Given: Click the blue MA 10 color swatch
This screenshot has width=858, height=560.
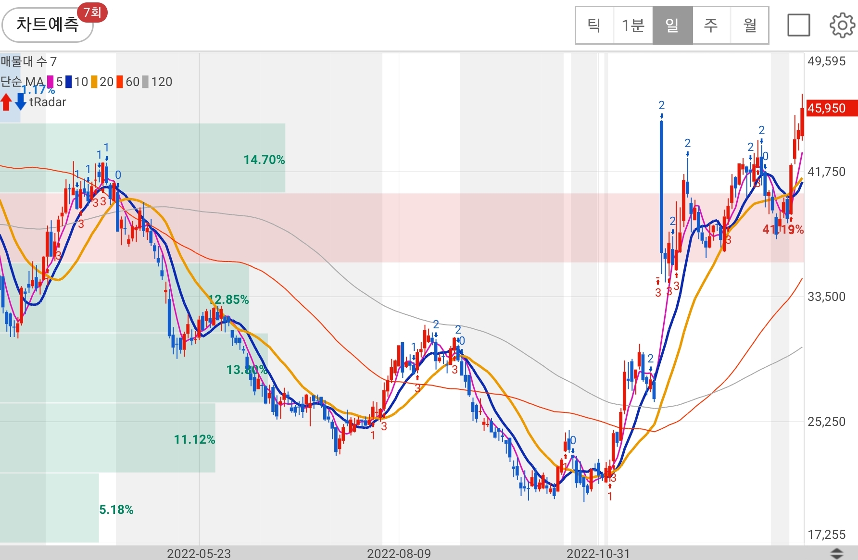Looking at the screenshot, I should tap(69, 82).
